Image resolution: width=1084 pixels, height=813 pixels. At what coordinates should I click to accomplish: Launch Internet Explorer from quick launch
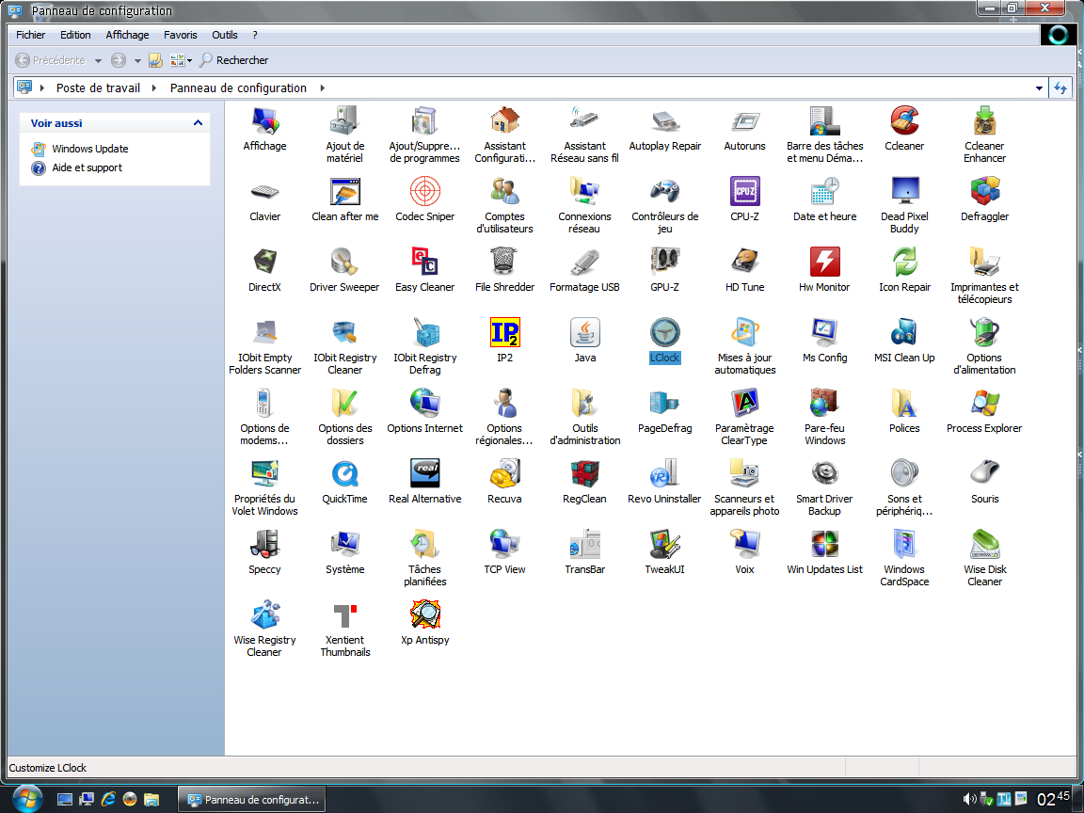108,799
